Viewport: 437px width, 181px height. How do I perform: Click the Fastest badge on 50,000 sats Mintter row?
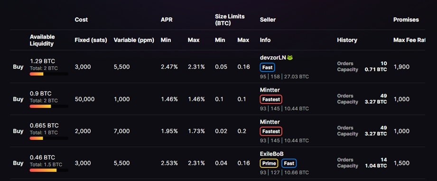pyautogui.click(x=271, y=99)
